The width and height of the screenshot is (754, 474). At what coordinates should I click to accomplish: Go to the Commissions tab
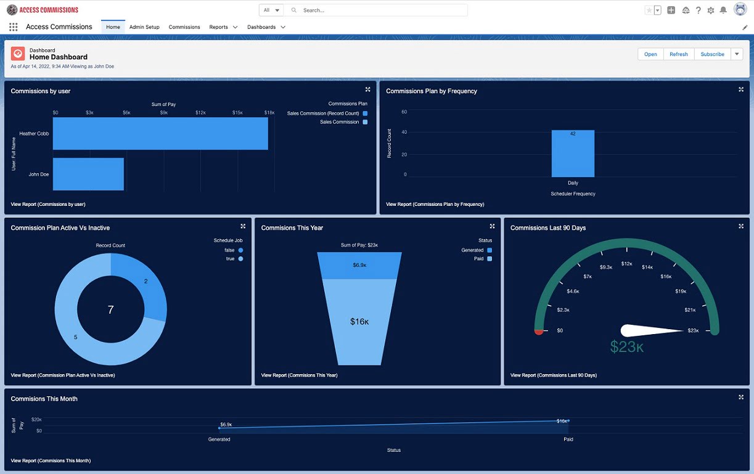[184, 27]
